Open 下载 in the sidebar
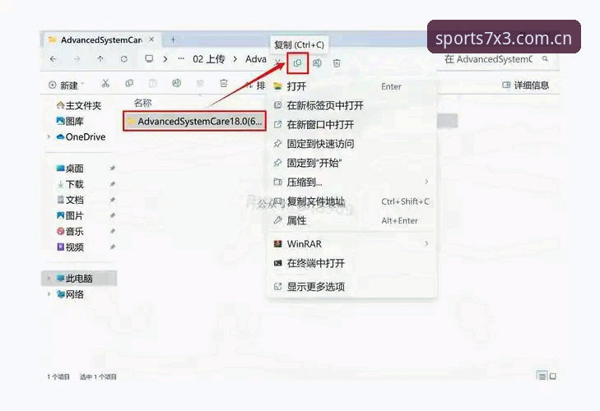600x411 pixels. (x=70, y=184)
